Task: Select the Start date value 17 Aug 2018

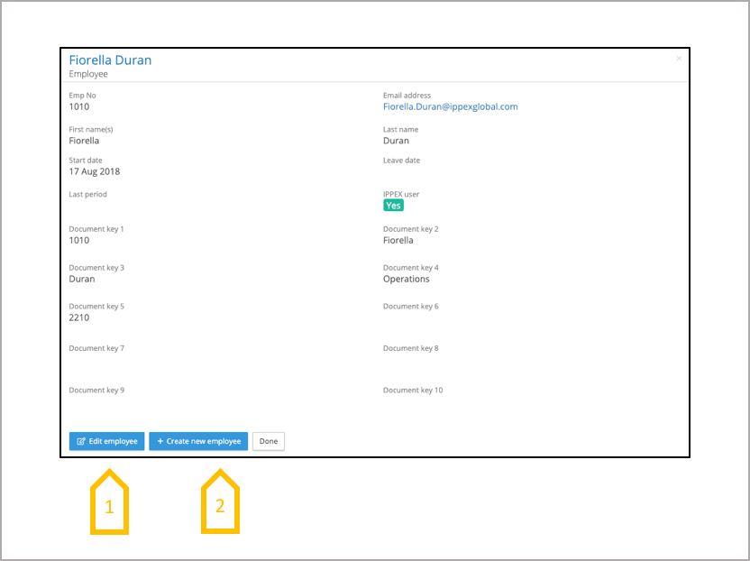Action: pyautogui.click(x=94, y=171)
